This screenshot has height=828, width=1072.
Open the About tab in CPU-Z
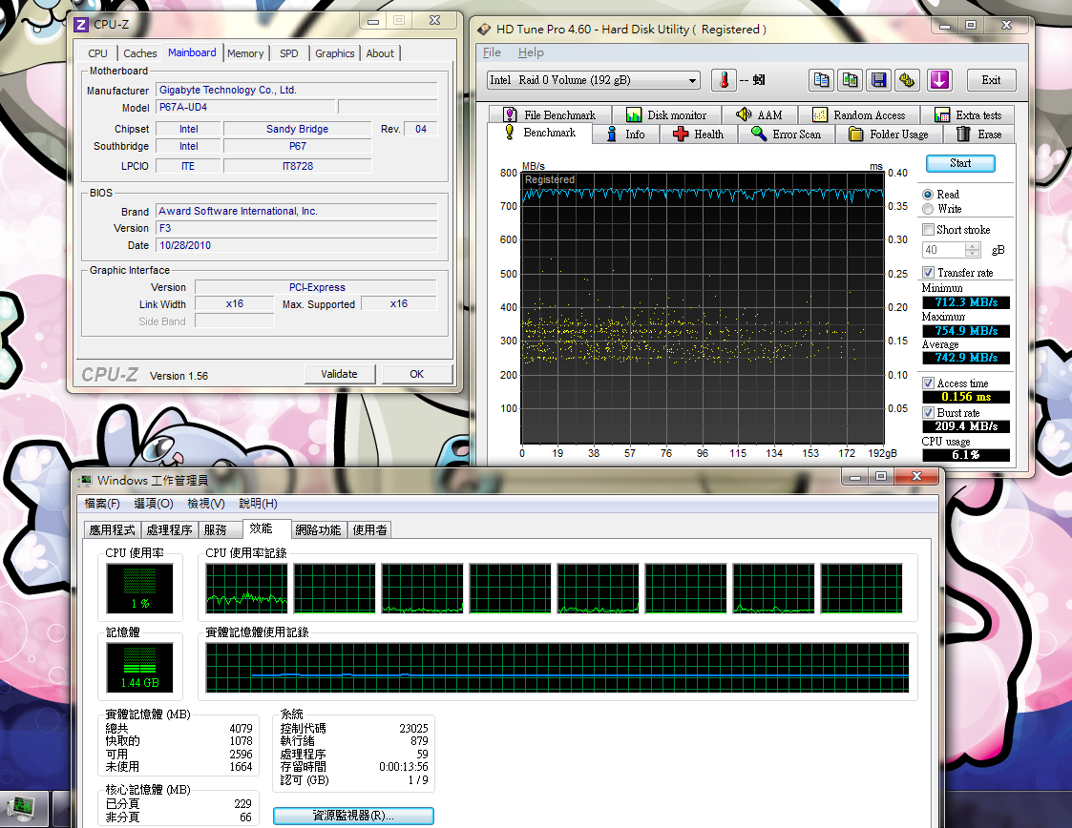click(x=380, y=53)
